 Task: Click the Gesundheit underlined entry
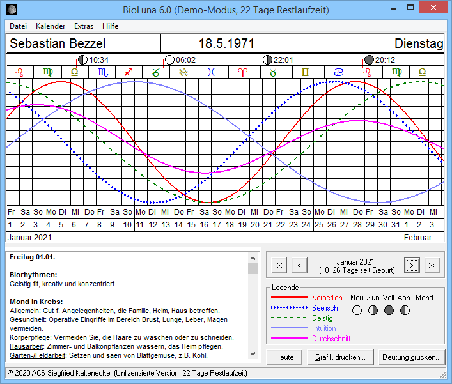pos(27,319)
